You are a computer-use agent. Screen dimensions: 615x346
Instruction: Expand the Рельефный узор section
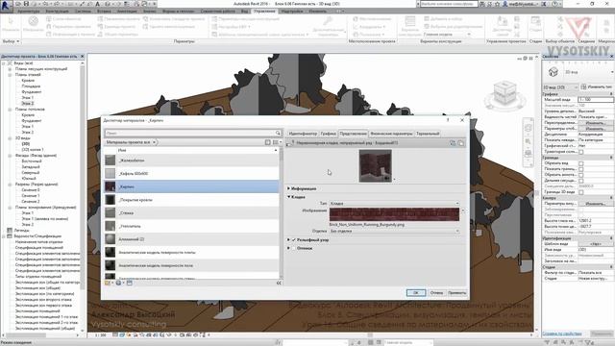click(x=289, y=239)
